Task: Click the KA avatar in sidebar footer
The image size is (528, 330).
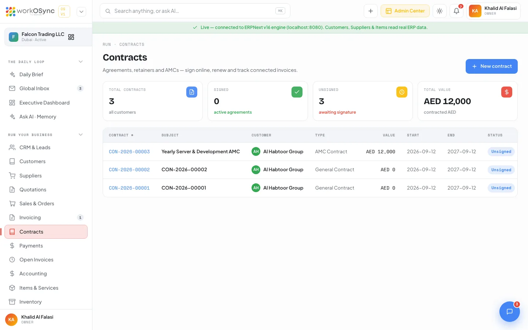Action: click(11, 320)
